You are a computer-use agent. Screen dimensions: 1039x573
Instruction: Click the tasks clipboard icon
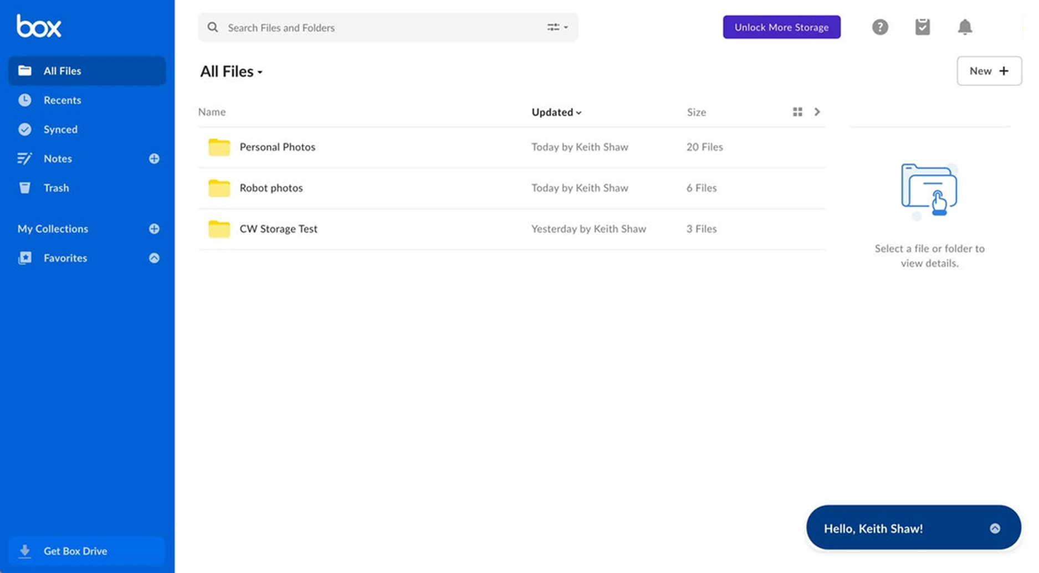click(922, 27)
